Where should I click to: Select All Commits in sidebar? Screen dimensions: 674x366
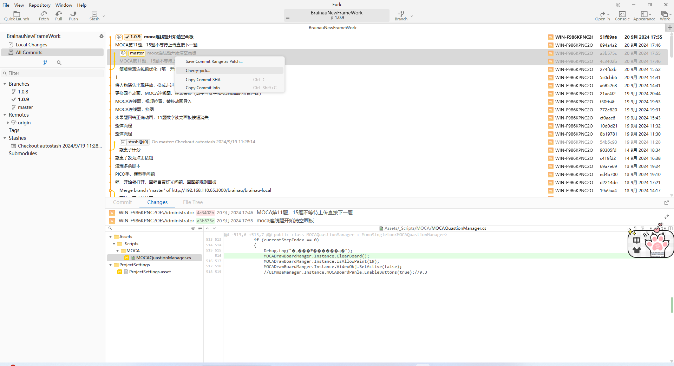[x=53, y=52]
